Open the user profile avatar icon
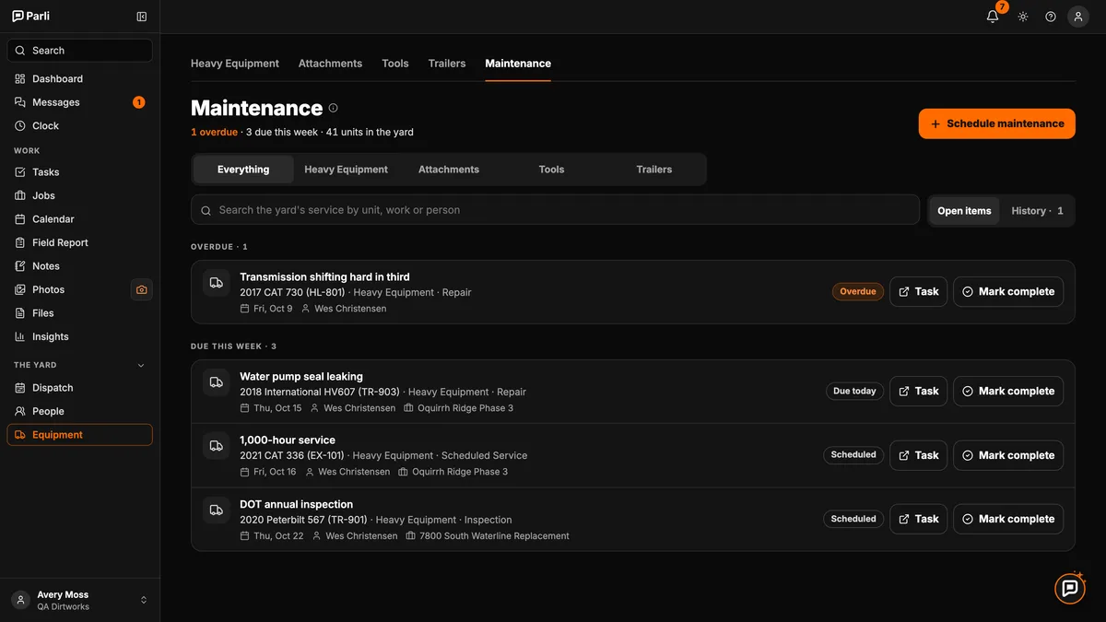 tap(1078, 17)
